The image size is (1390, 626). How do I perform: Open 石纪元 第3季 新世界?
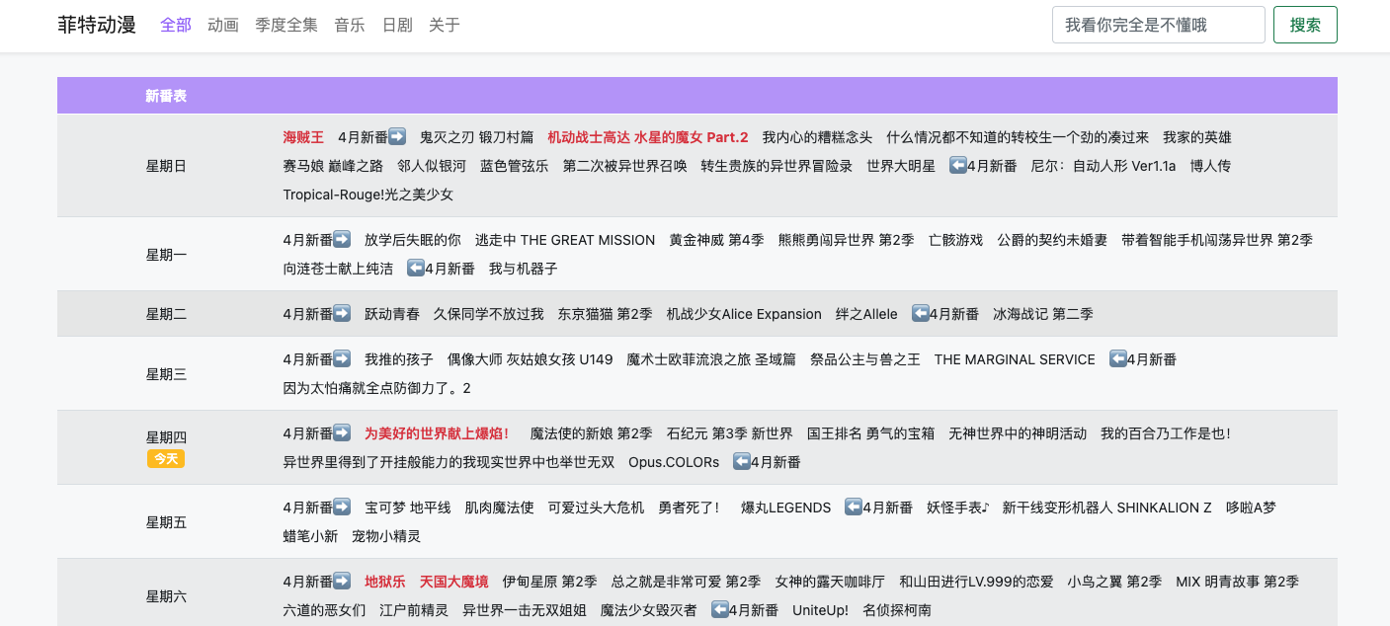(730, 433)
